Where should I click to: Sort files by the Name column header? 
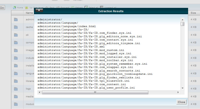29,13
